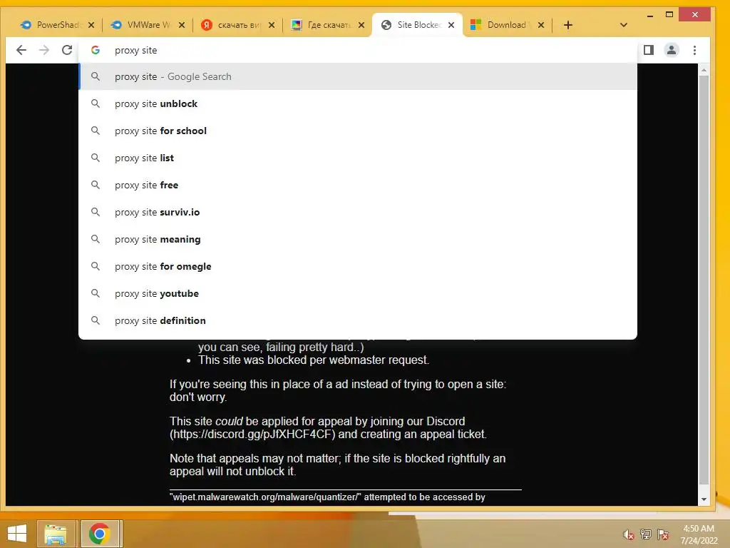Close the 'Где скачать' tab

361,25
